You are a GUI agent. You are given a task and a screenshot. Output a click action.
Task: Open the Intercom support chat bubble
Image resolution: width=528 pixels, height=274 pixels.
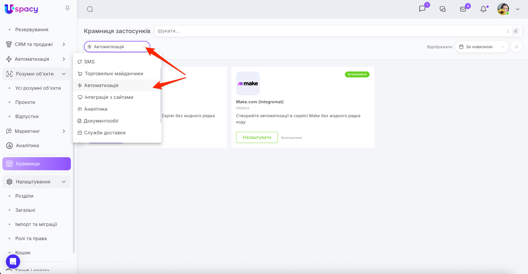pos(13,261)
